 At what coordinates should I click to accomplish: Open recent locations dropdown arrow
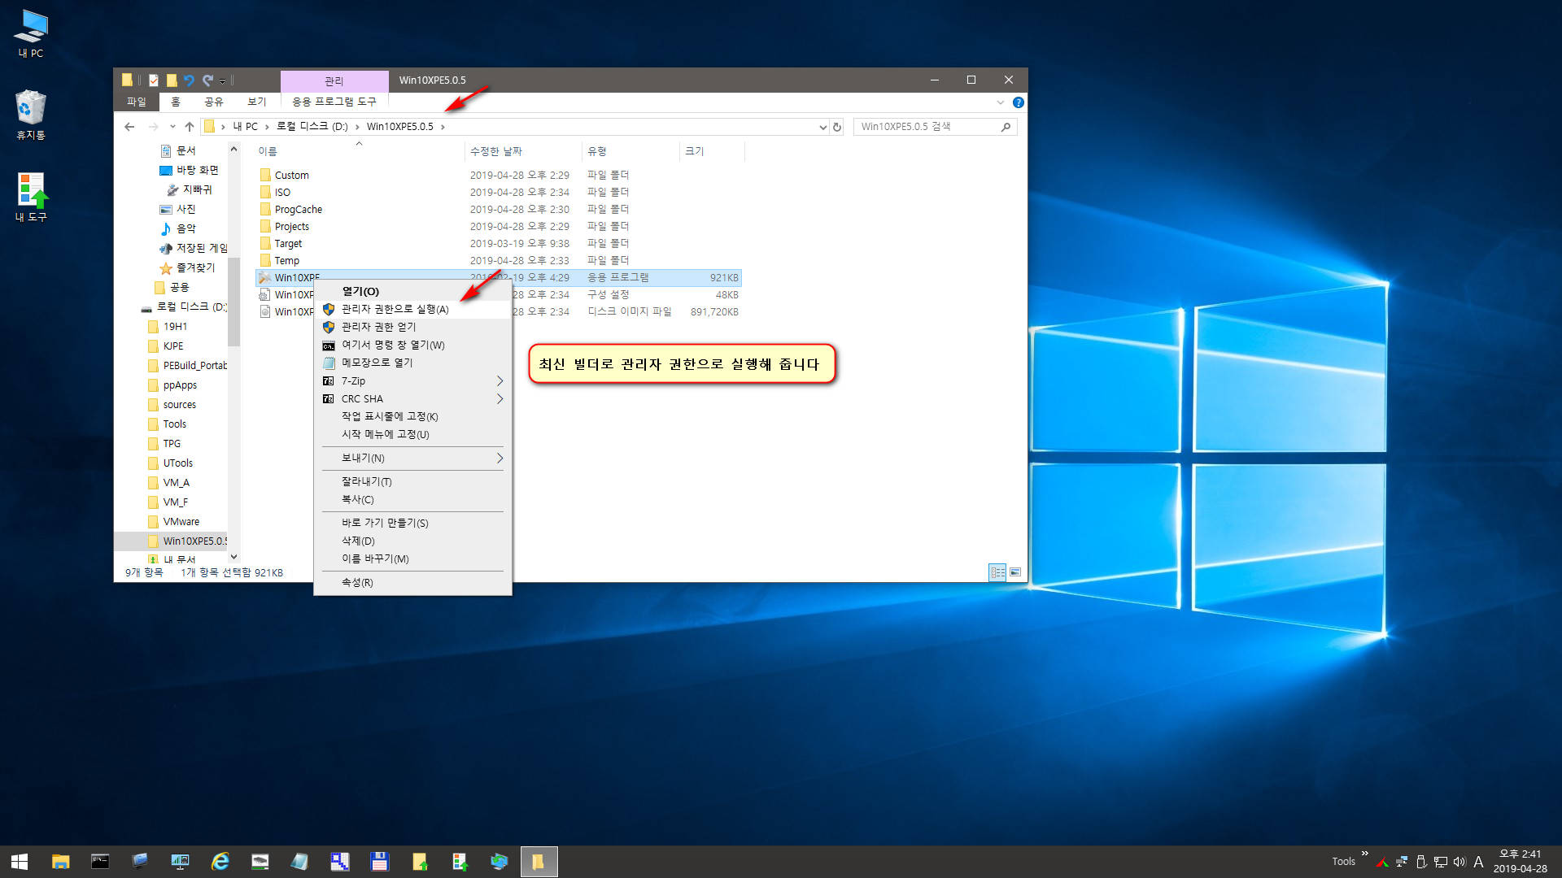[x=172, y=127]
